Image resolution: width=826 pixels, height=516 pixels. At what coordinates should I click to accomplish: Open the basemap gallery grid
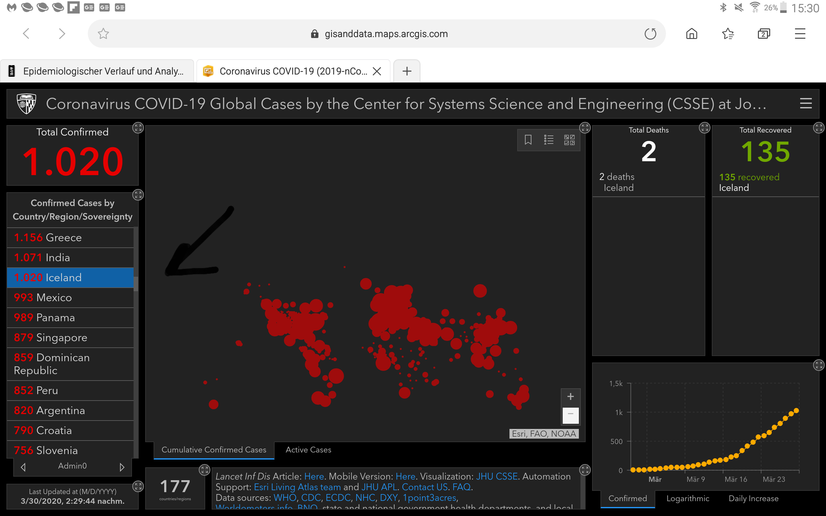pyautogui.click(x=569, y=140)
